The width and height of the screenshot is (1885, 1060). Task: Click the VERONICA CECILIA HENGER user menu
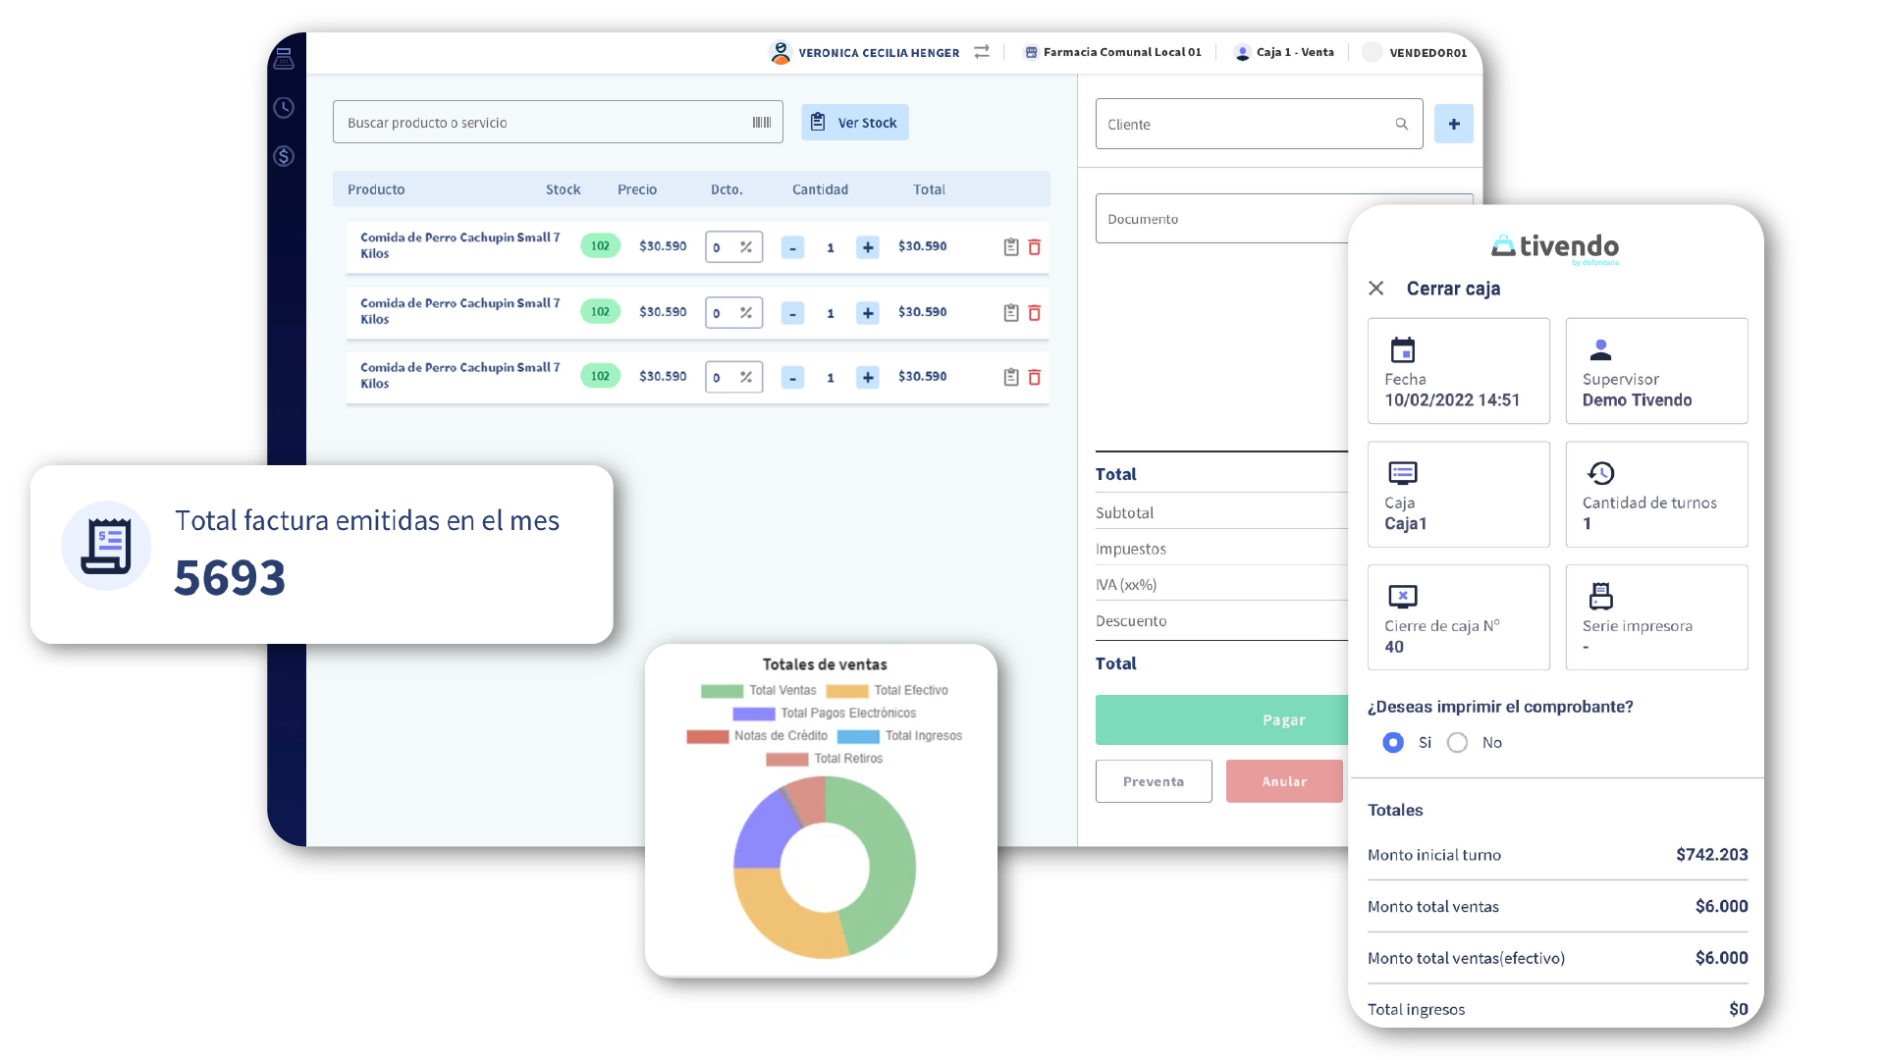pyautogui.click(x=865, y=52)
